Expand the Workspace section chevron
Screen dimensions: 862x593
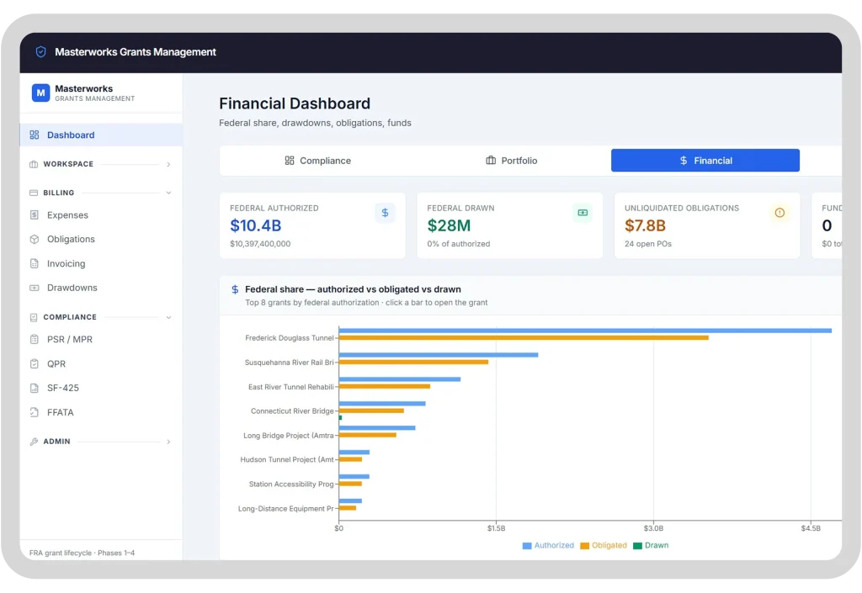click(168, 164)
